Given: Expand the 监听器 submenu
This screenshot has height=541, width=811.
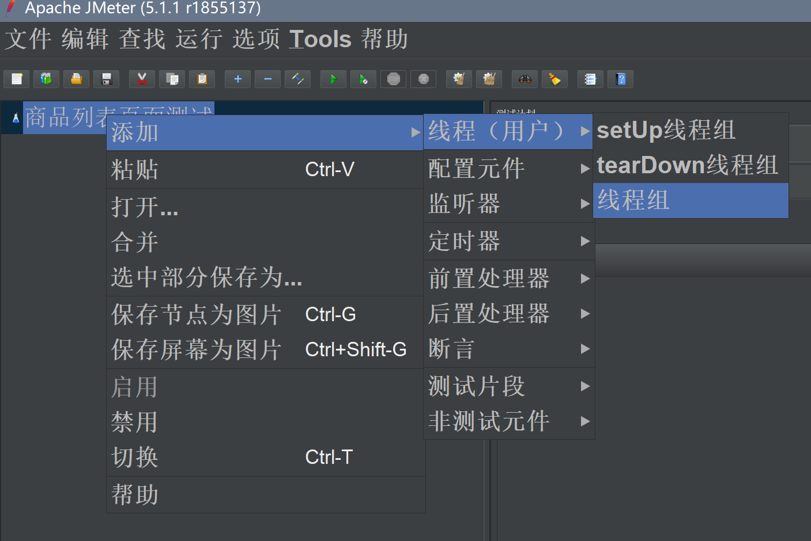Looking at the screenshot, I should pos(509,204).
